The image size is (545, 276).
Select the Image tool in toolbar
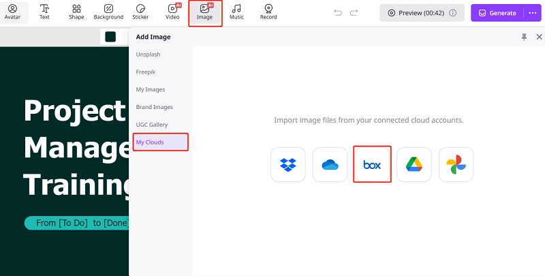pyautogui.click(x=204, y=12)
